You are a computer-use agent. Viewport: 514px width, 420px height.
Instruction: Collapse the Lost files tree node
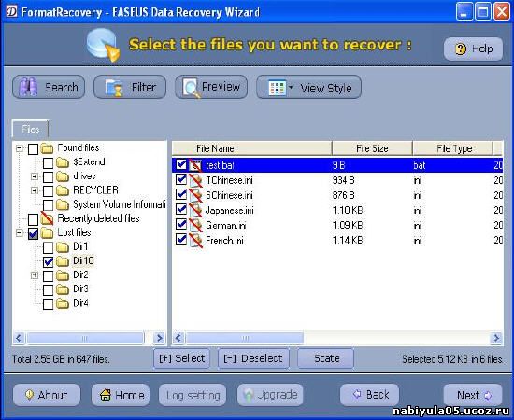click(x=20, y=233)
